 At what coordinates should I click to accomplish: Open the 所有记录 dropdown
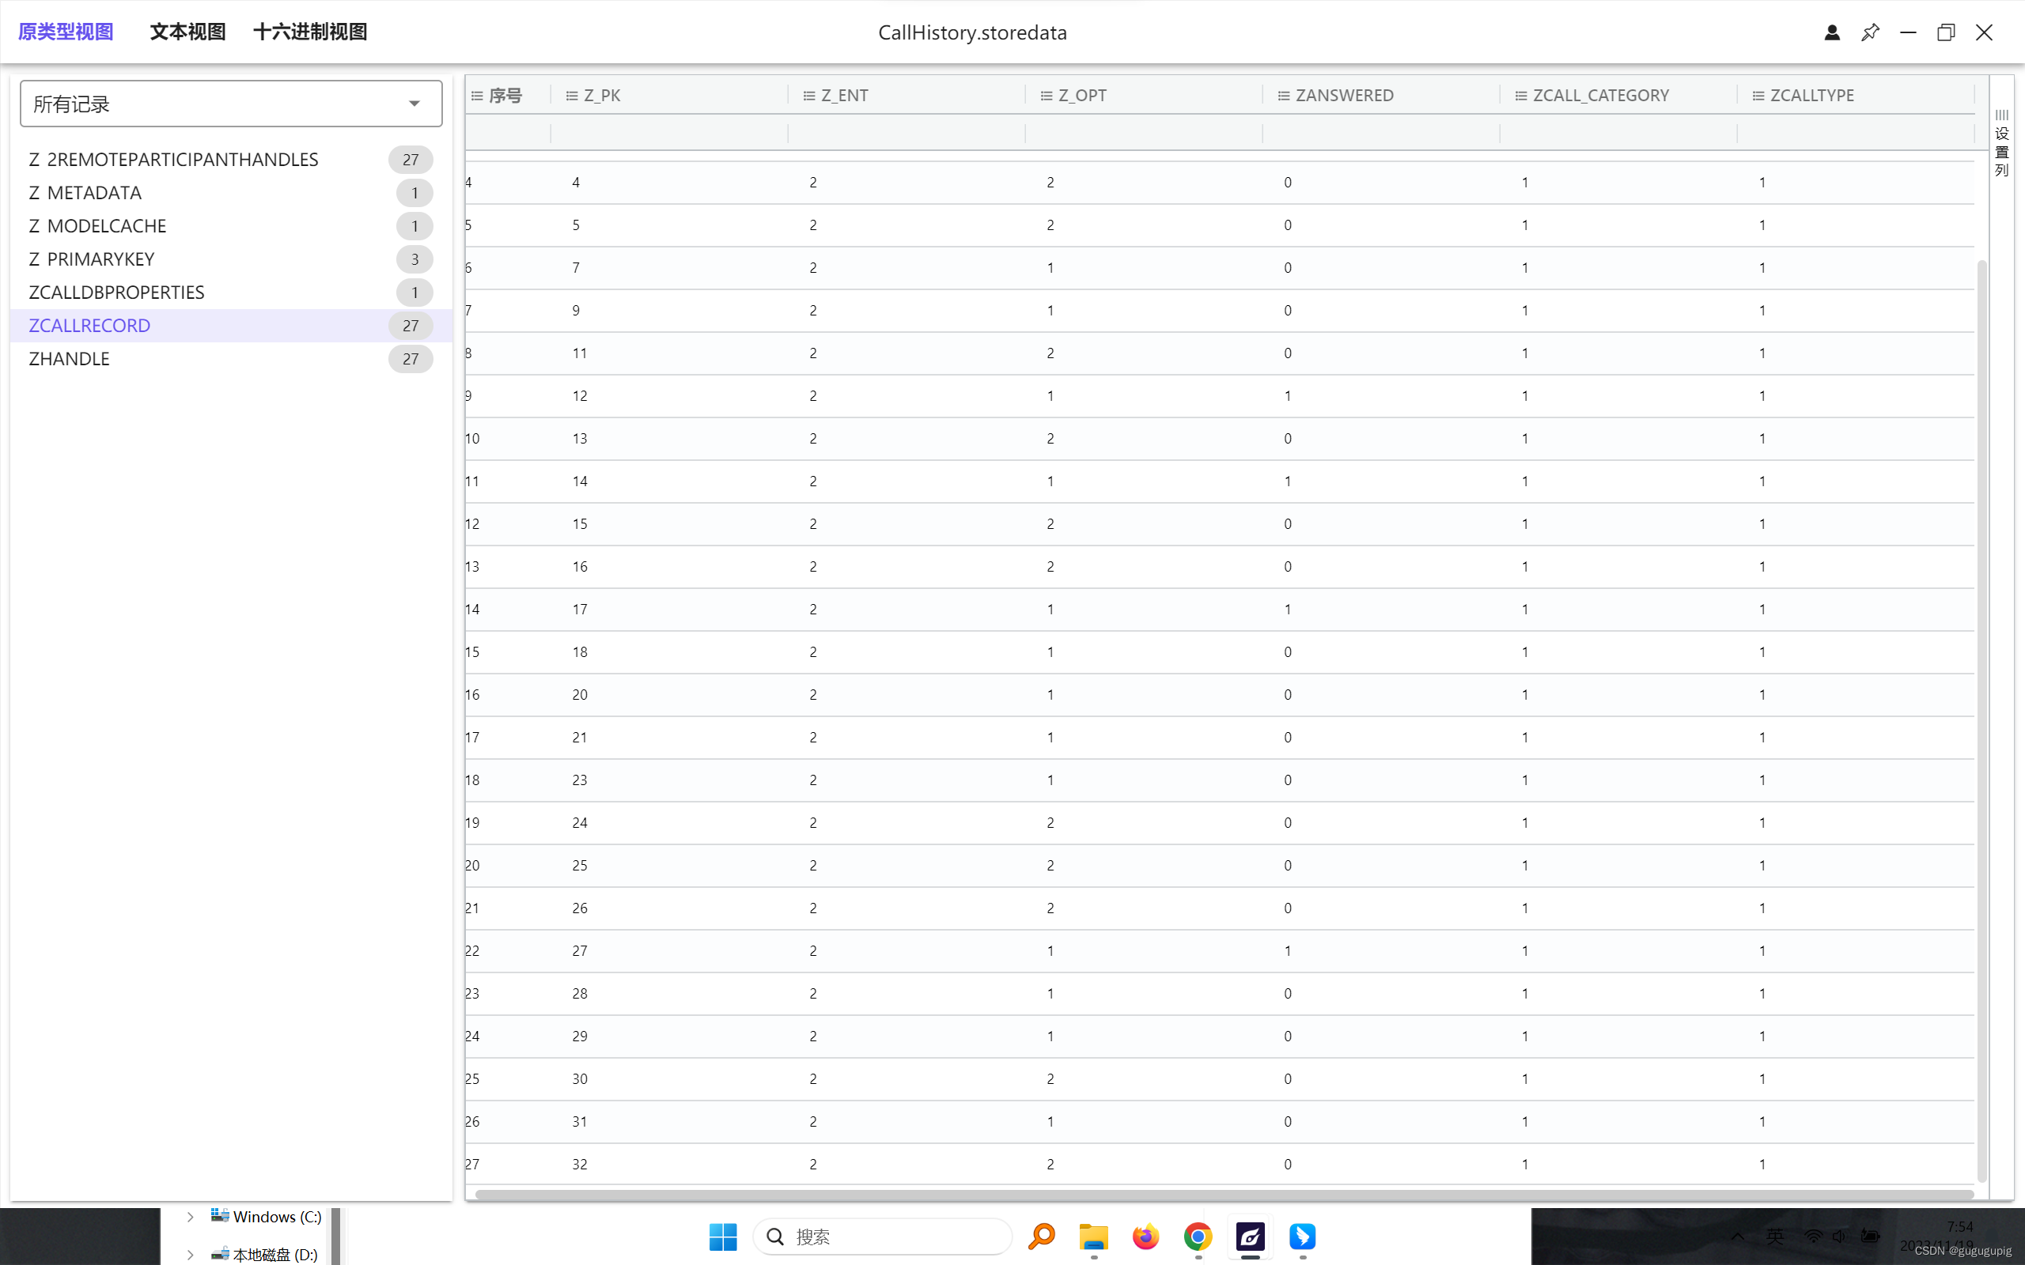coord(231,104)
